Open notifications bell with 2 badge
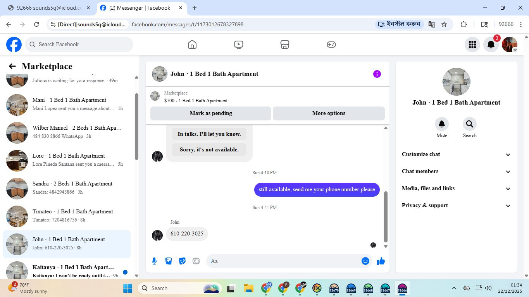Viewport: 529px width, 297px height. pyautogui.click(x=491, y=45)
